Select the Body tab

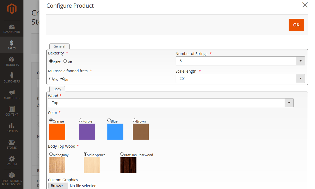click(x=57, y=89)
